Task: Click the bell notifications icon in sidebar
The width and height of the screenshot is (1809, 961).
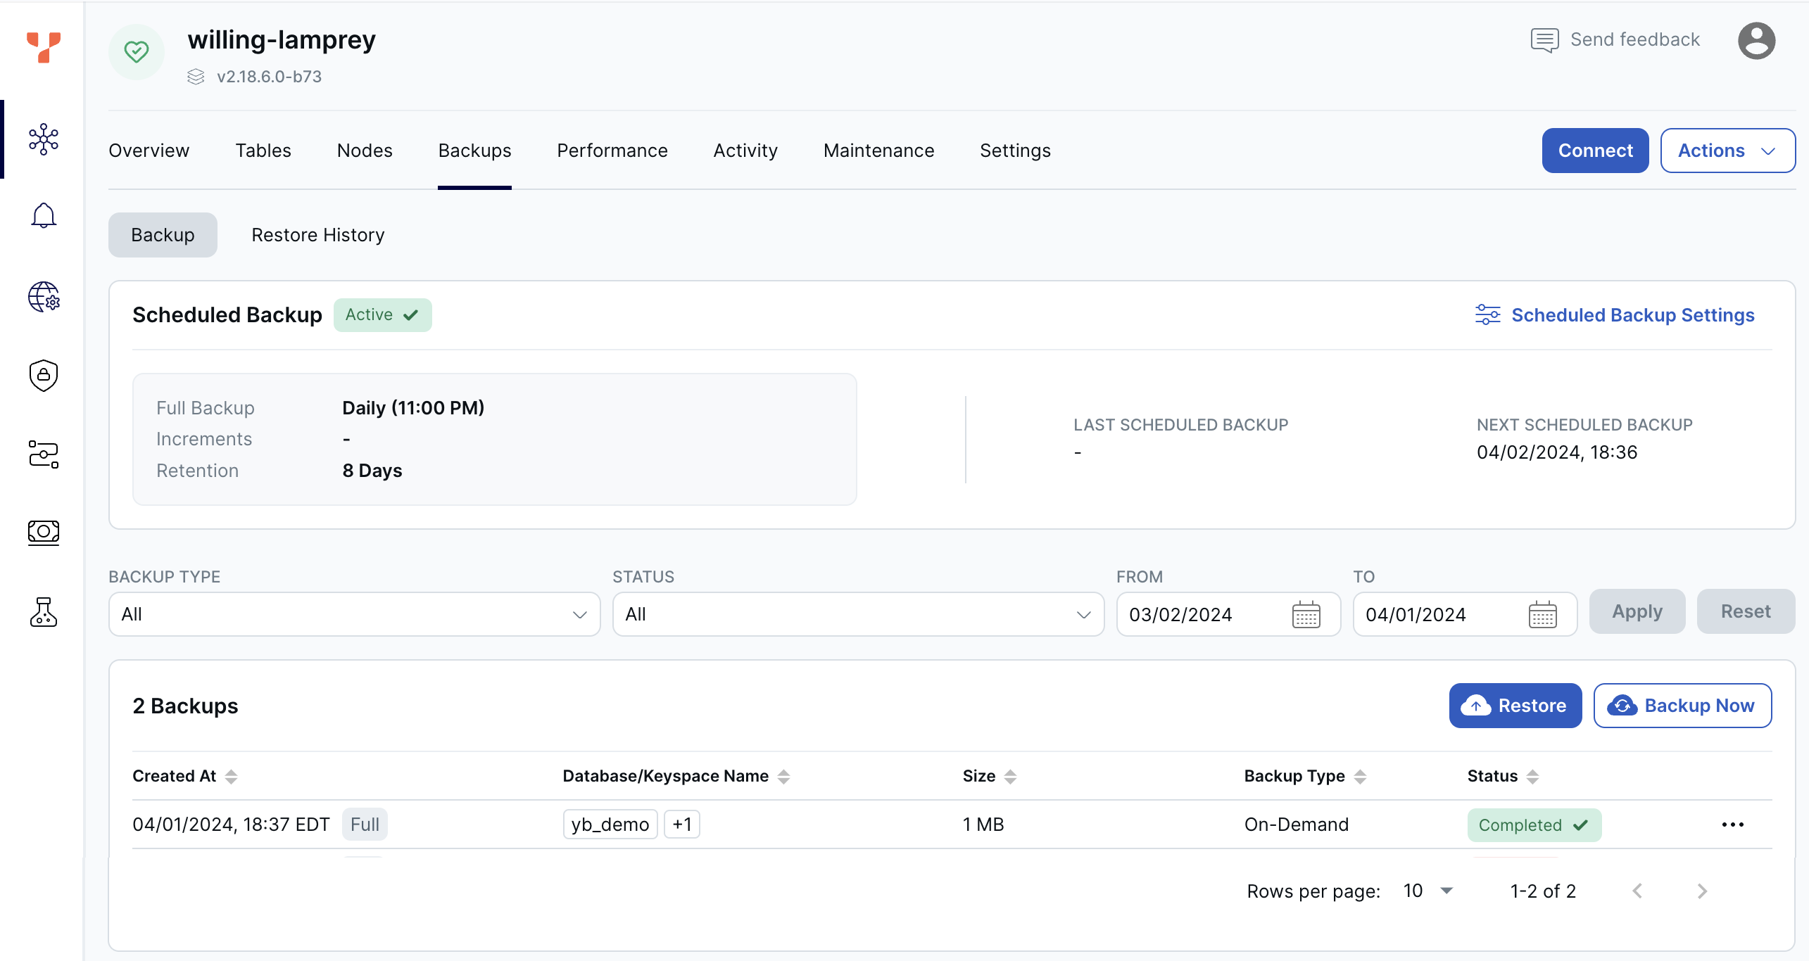Action: [42, 215]
